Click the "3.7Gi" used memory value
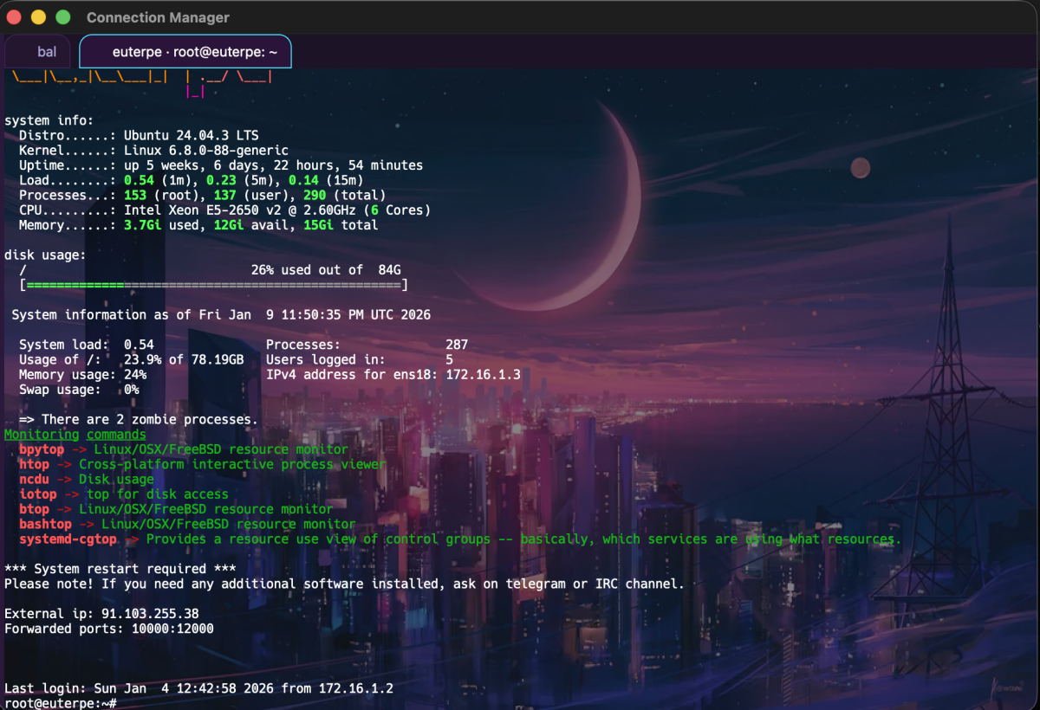Screen dimensions: 1040x710 [x=142, y=224]
